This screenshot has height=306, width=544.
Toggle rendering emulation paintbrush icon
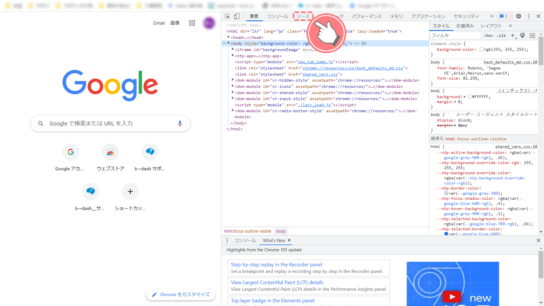tap(523, 36)
